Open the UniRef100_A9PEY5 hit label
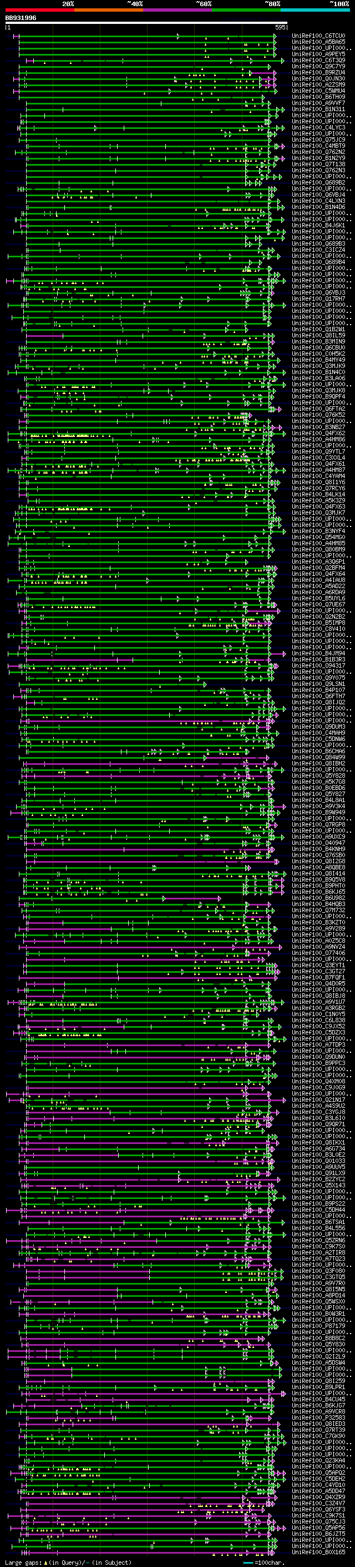 pyautogui.click(x=318, y=54)
